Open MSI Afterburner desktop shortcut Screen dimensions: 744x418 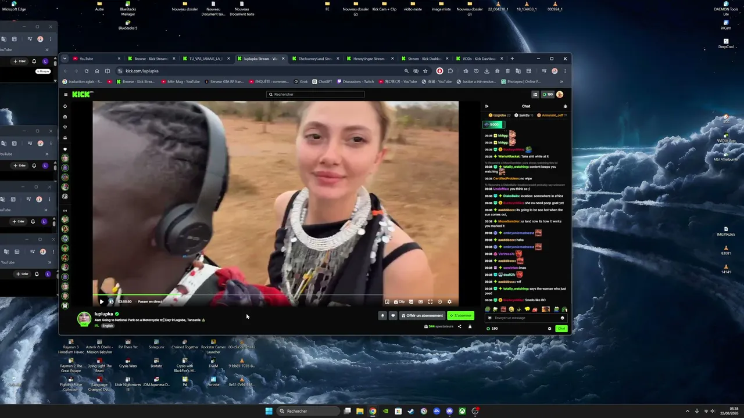point(726,156)
